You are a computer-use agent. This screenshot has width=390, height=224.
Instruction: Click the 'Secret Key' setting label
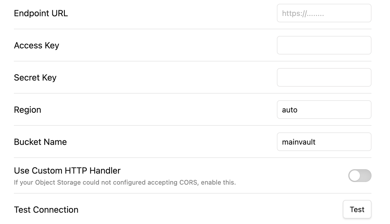point(35,78)
